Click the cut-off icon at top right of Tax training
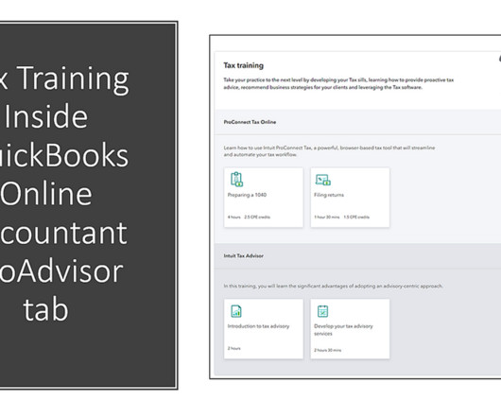 coord(499,59)
